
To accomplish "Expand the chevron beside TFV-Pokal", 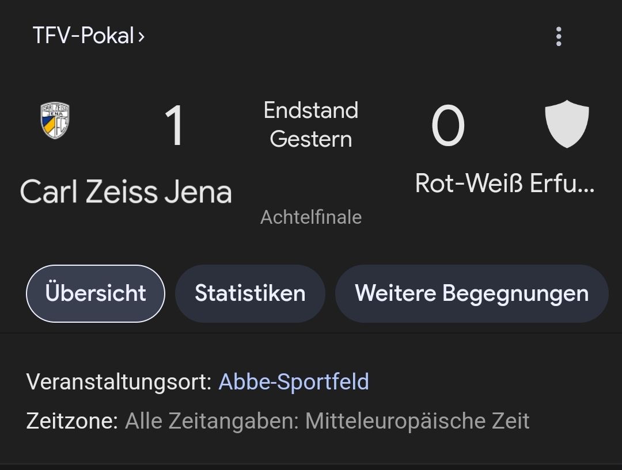I will pyautogui.click(x=141, y=37).
